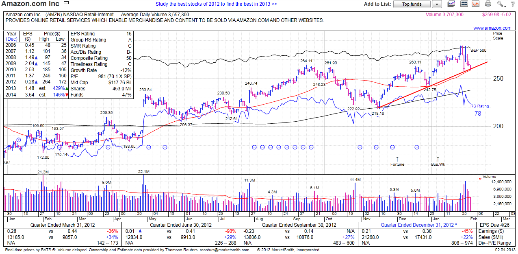Select Quarter Ended December 31, 2012 heading
Viewport: 518px width, 254px height.
[419, 225]
